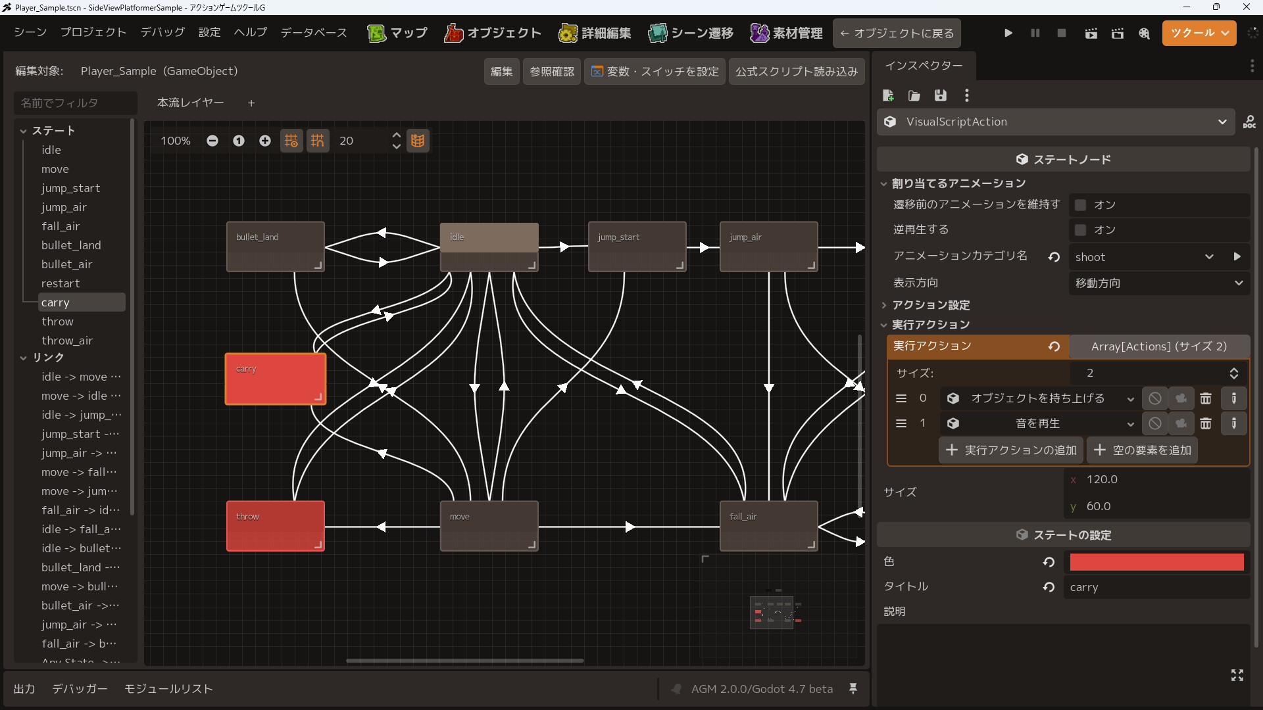Screen dimensions: 1263x710
Task: Toggle the second grid snap icon
Action: pyautogui.click(x=318, y=141)
